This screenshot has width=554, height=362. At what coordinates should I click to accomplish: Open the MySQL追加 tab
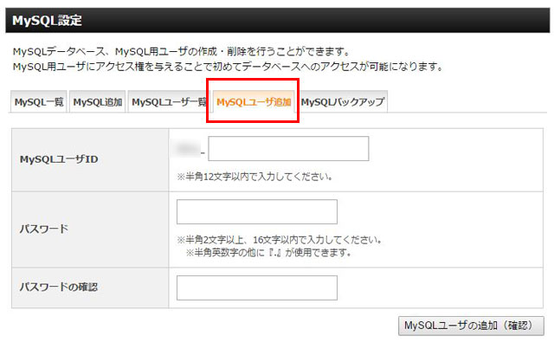click(x=98, y=102)
